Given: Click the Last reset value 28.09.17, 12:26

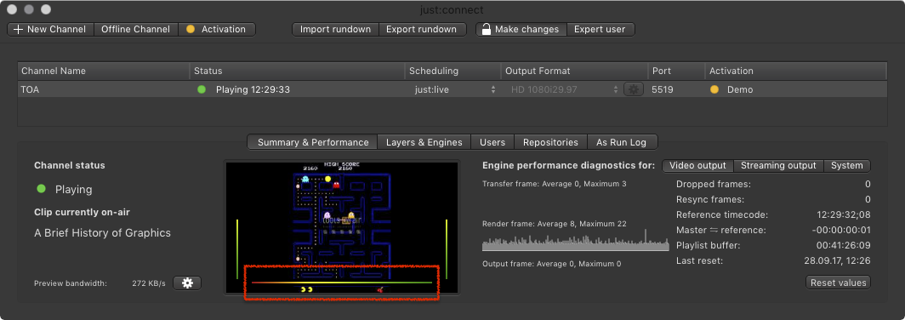Looking at the screenshot, I should tap(837, 261).
